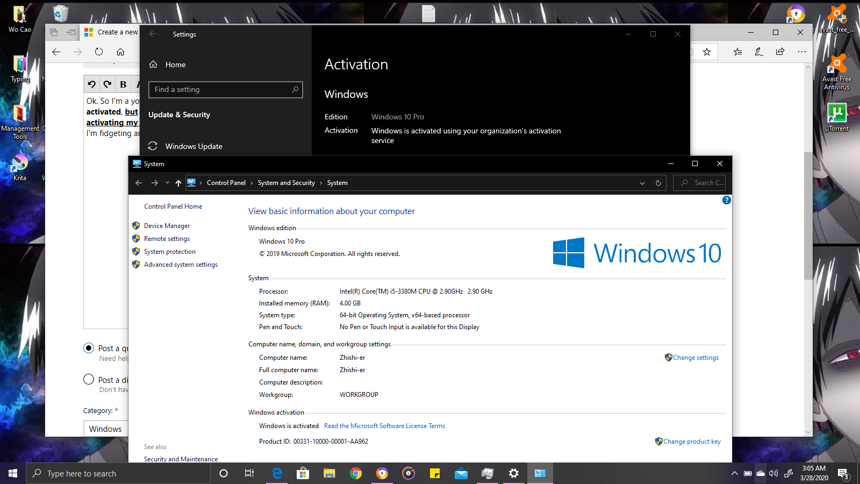Select System breadcrumb segment

click(x=338, y=183)
